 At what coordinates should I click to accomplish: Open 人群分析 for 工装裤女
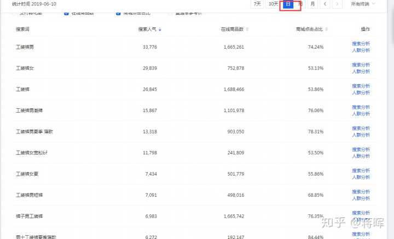pyautogui.click(x=361, y=71)
